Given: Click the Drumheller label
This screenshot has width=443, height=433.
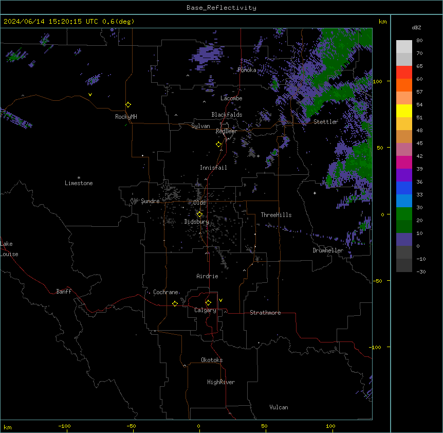Looking at the screenshot, I should pyautogui.click(x=328, y=250).
